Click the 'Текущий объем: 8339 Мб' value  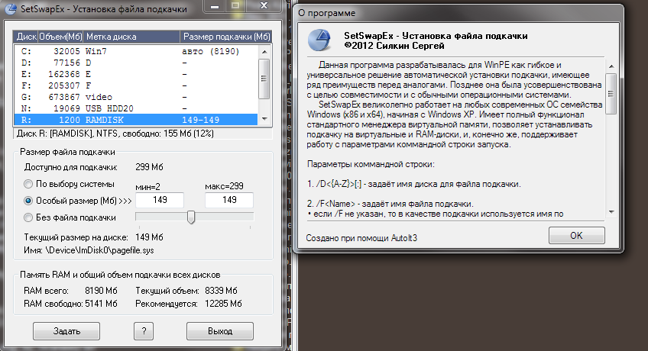pyautogui.click(x=221, y=291)
